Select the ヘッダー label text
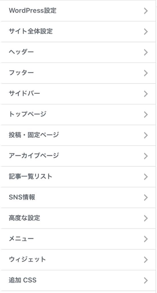Image resolution: width=157 pixels, height=293 pixels. tap(21, 52)
